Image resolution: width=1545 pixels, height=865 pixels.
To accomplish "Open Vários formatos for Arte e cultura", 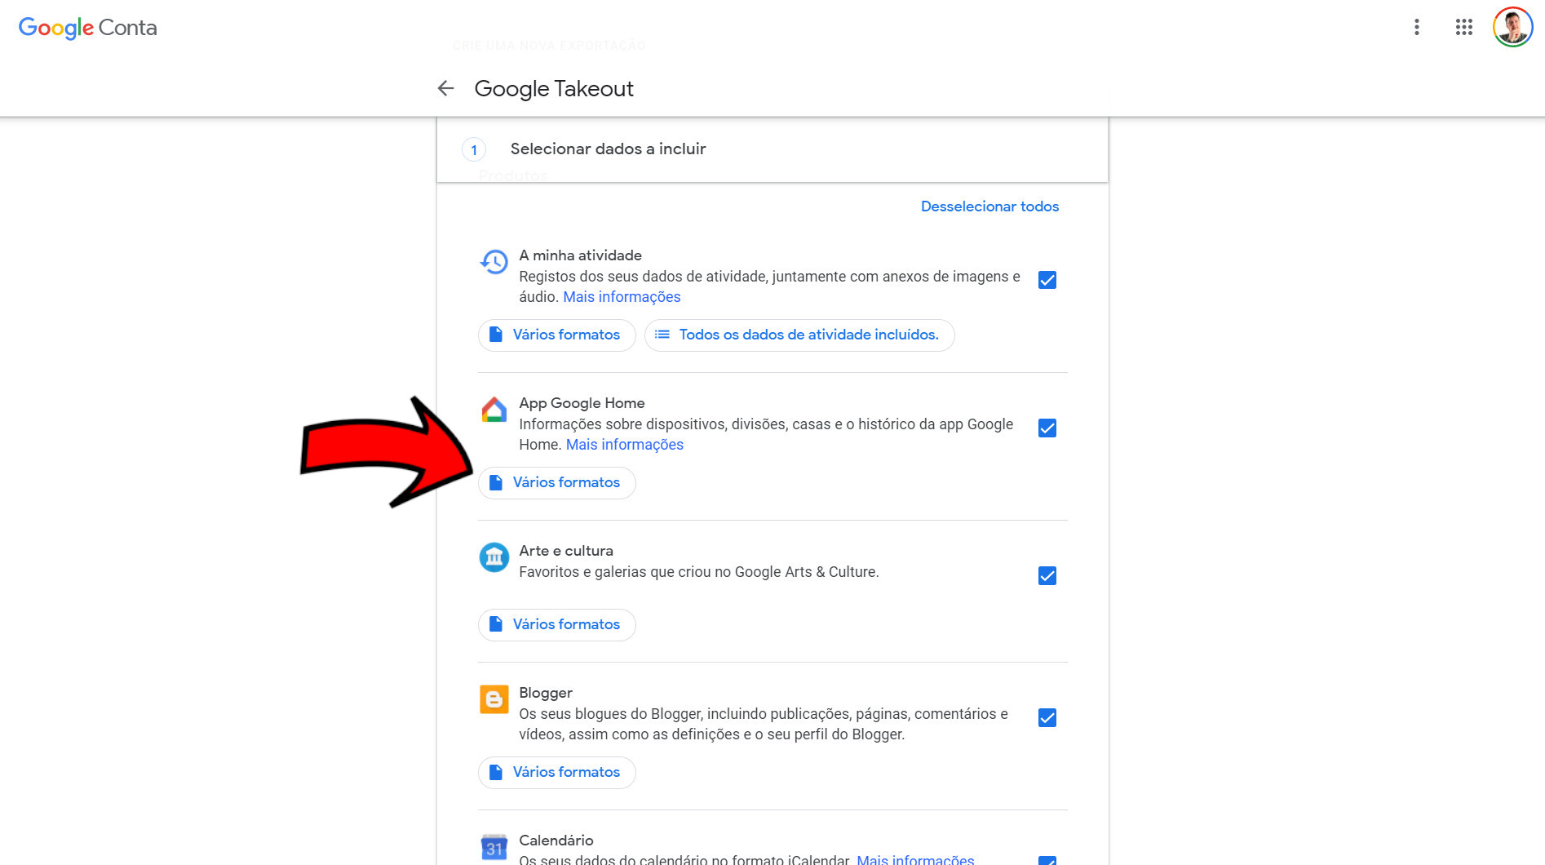I will pyautogui.click(x=557, y=624).
